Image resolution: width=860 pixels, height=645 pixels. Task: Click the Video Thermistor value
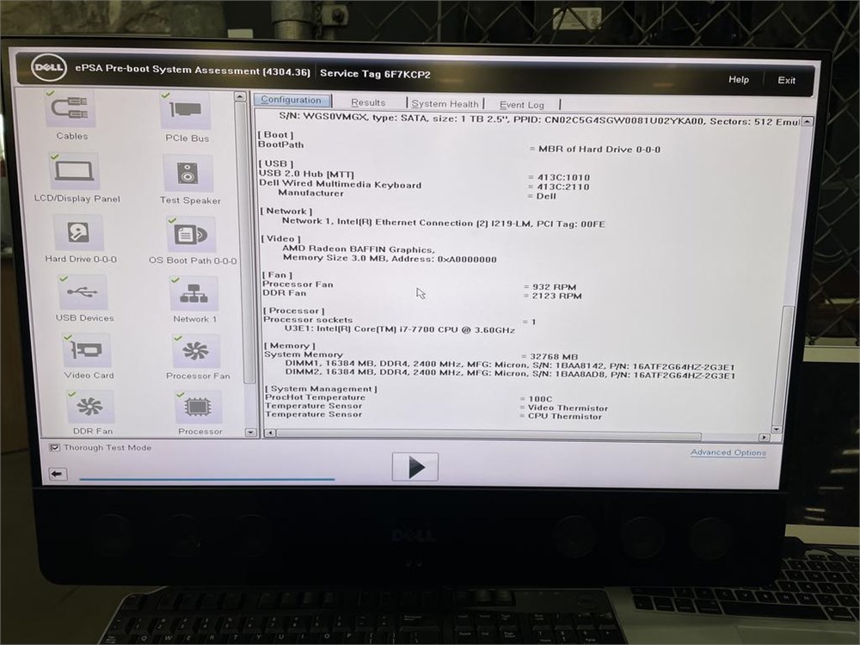[568, 408]
